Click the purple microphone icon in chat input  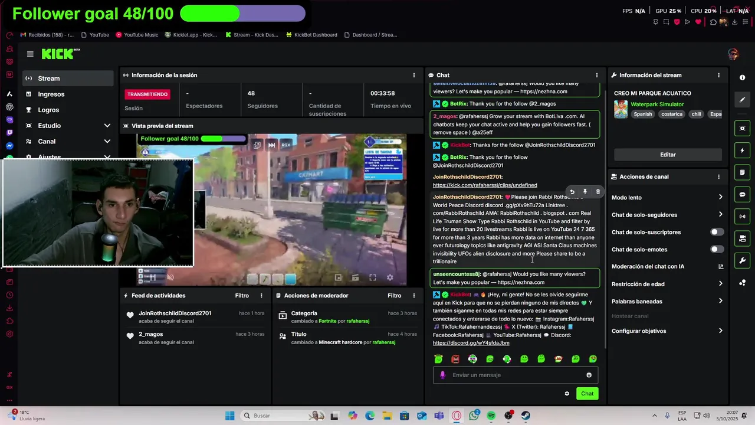tap(442, 375)
